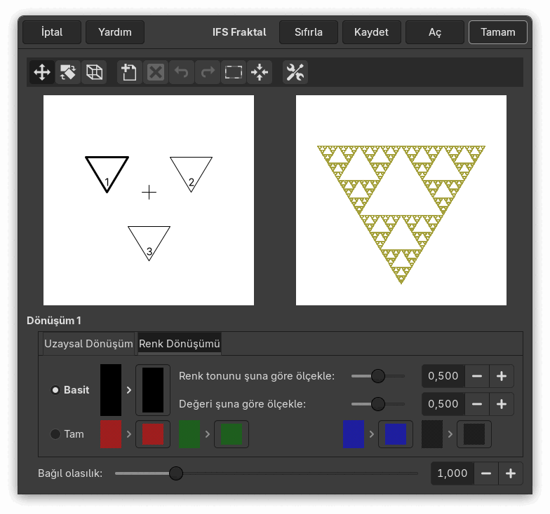Screen dimensions: 550x514
Task: Click the Delete transformation X icon
Action: [156, 73]
